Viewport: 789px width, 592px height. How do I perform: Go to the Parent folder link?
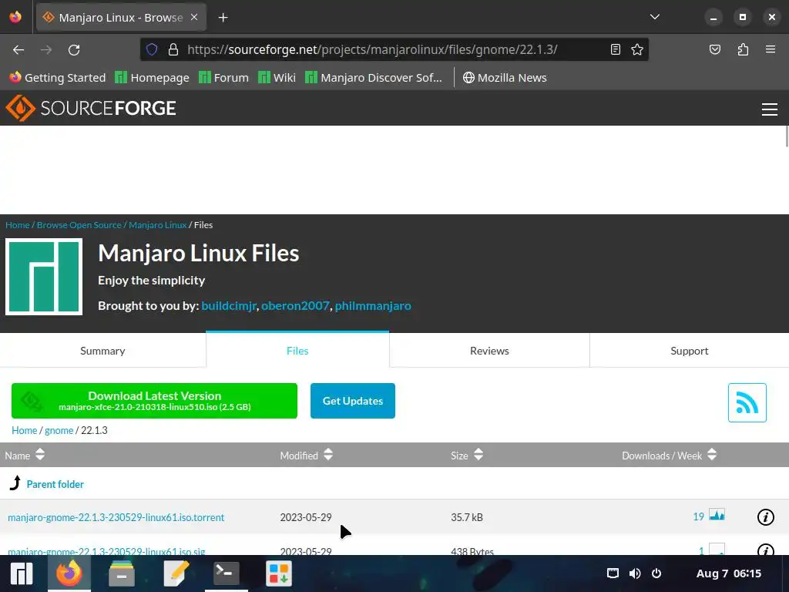point(55,484)
